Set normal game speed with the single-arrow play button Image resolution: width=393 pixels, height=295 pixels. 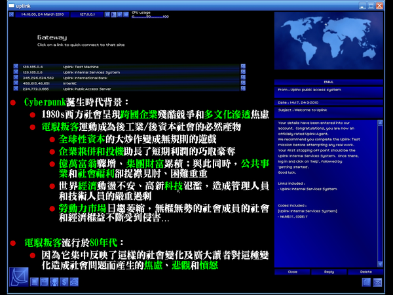pos(113,14)
